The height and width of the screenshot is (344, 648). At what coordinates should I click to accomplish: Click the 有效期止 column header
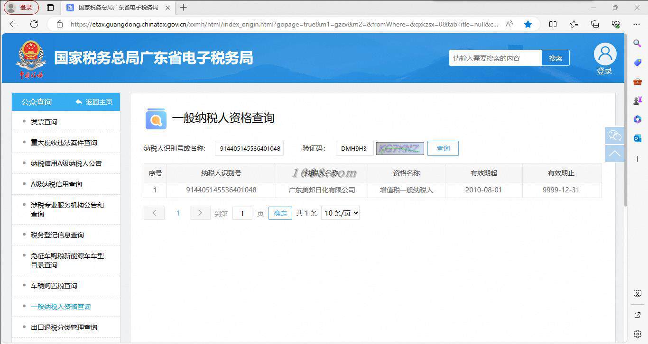pos(561,173)
